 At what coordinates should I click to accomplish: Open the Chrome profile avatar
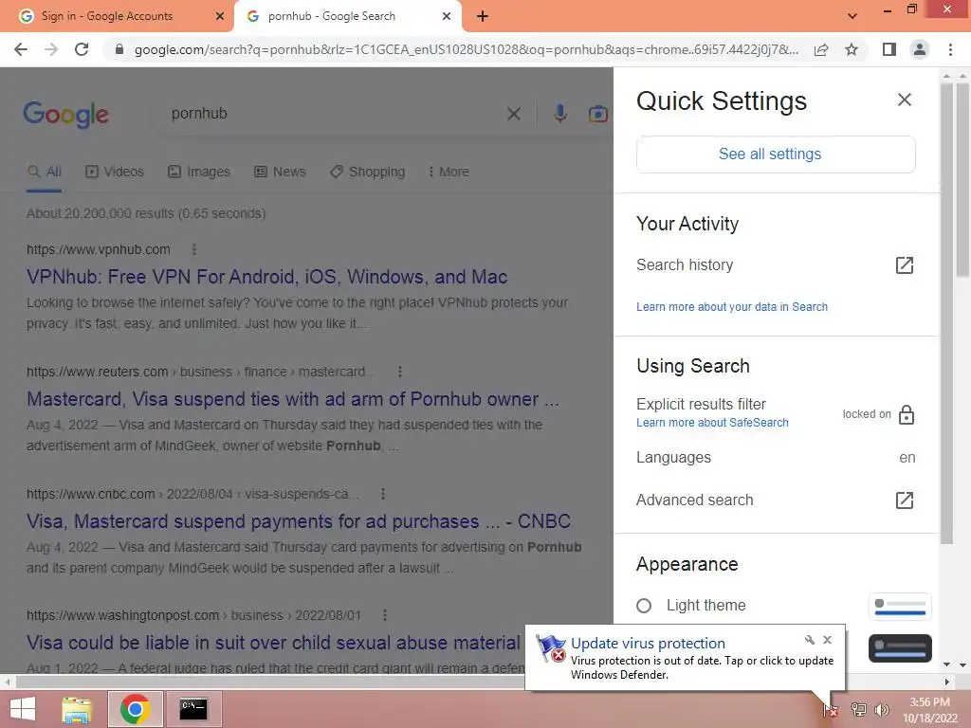pyautogui.click(x=920, y=49)
